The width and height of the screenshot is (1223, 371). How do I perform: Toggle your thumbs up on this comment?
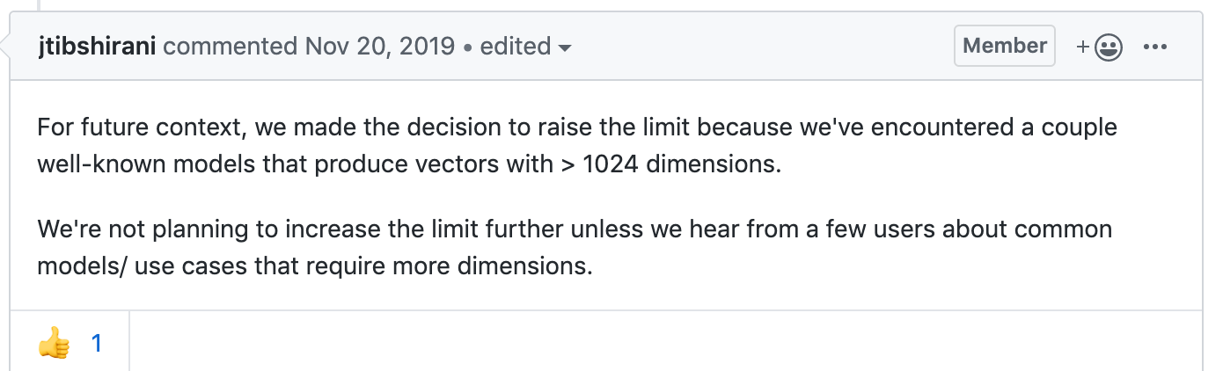pos(70,341)
